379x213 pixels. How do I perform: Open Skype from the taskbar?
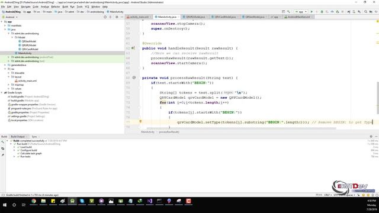pos(82,201)
